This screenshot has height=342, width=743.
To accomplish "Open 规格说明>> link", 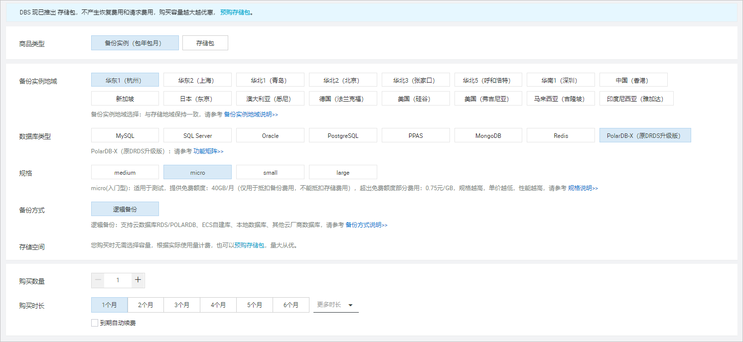I will (583, 188).
